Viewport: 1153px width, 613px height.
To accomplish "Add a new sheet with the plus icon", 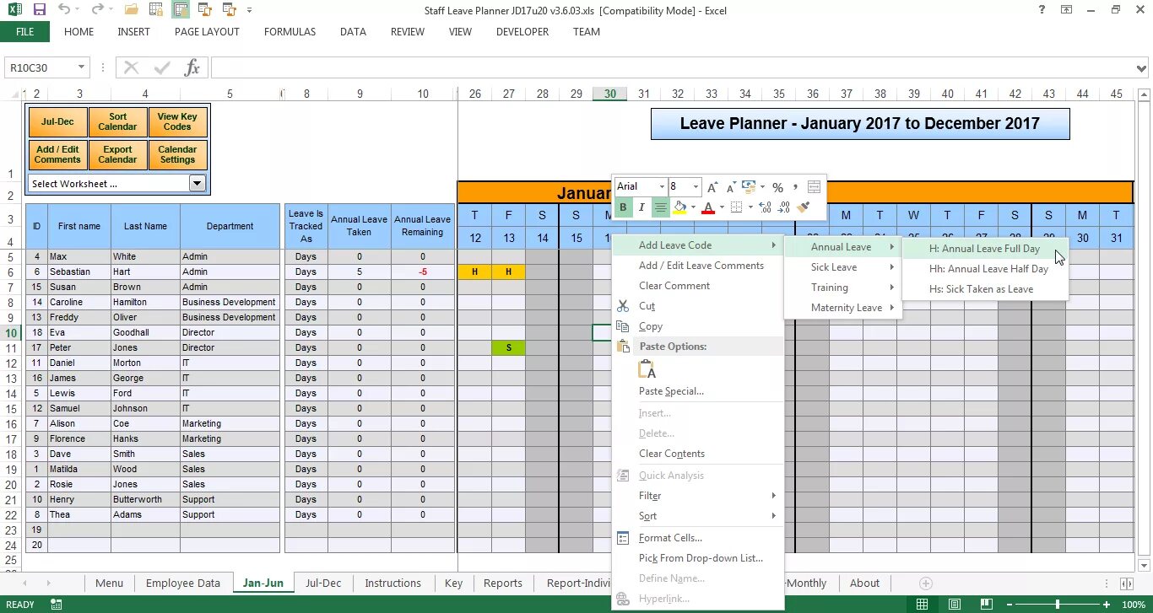I will coord(926,583).
